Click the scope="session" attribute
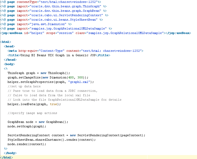Viewport: 197px width, 159px height. pos(60,33)
